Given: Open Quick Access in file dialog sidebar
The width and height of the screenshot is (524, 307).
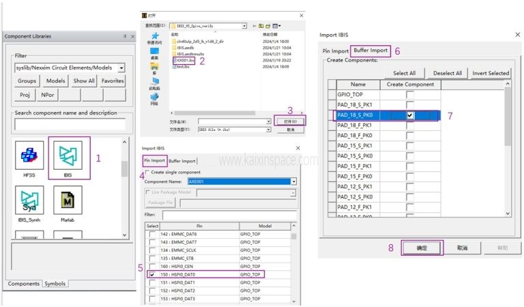Looking at the screenshot, I should point(154,37).
